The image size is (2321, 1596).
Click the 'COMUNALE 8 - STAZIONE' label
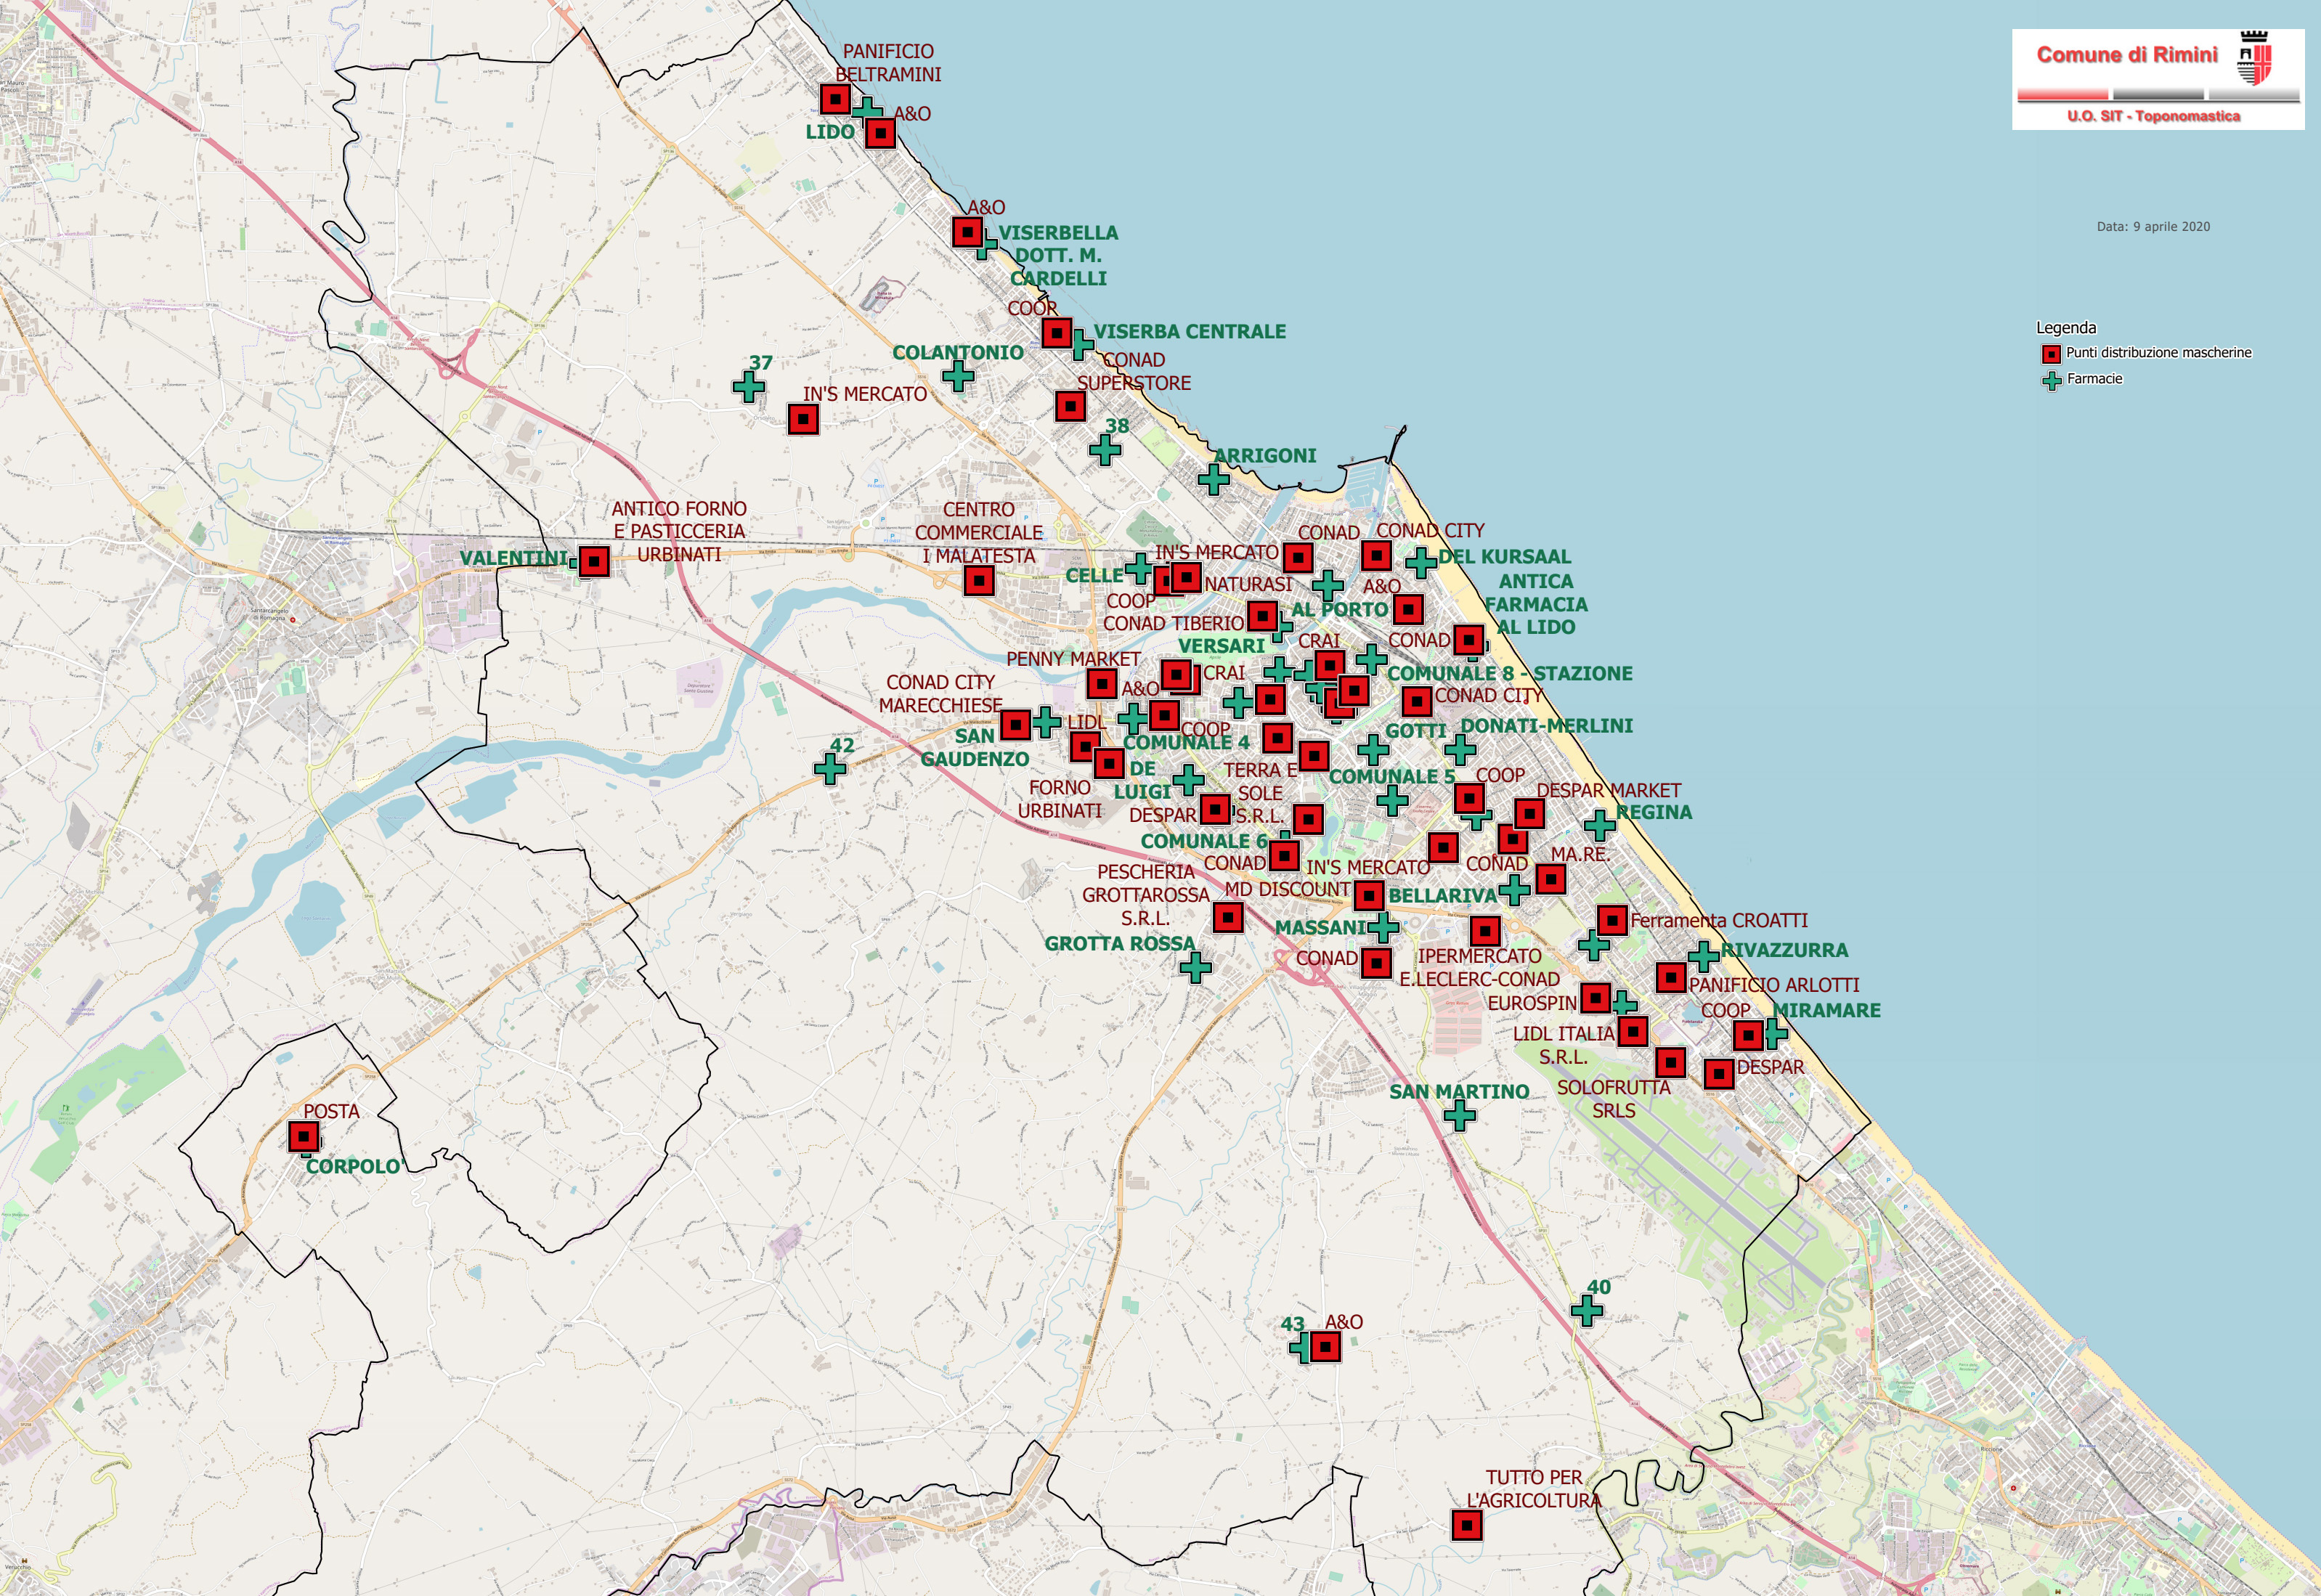pos(1509,674)
